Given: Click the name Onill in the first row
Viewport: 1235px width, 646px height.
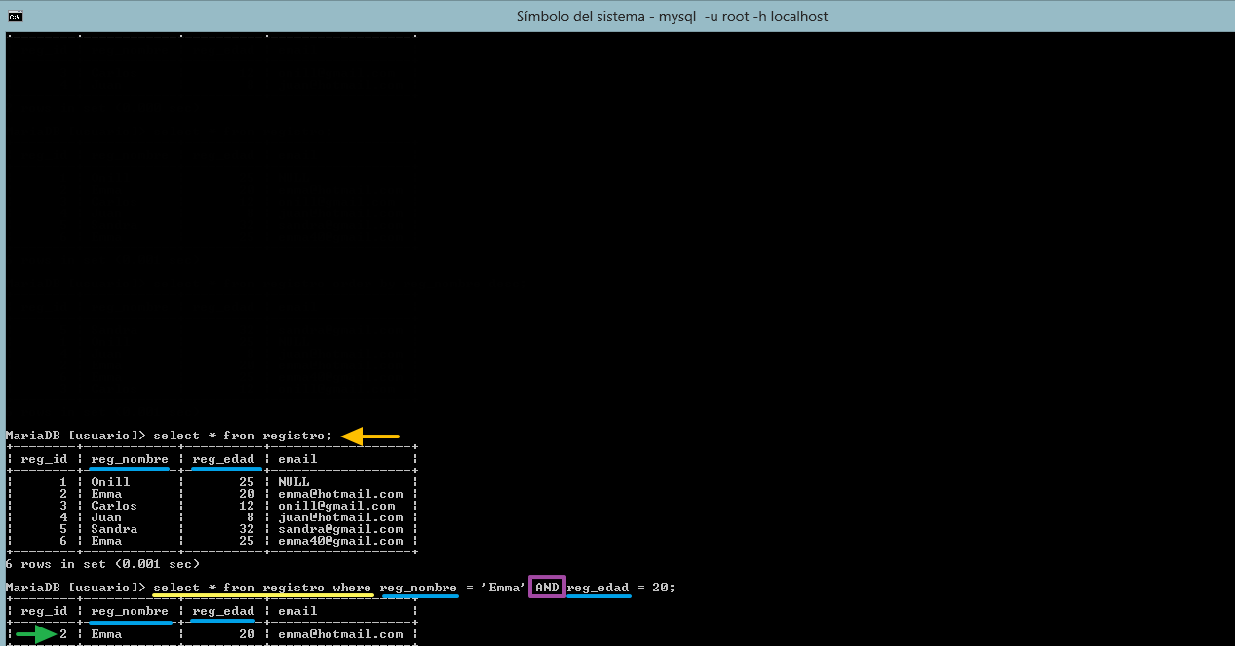Looking at the screenshot, I should point(110,482).
